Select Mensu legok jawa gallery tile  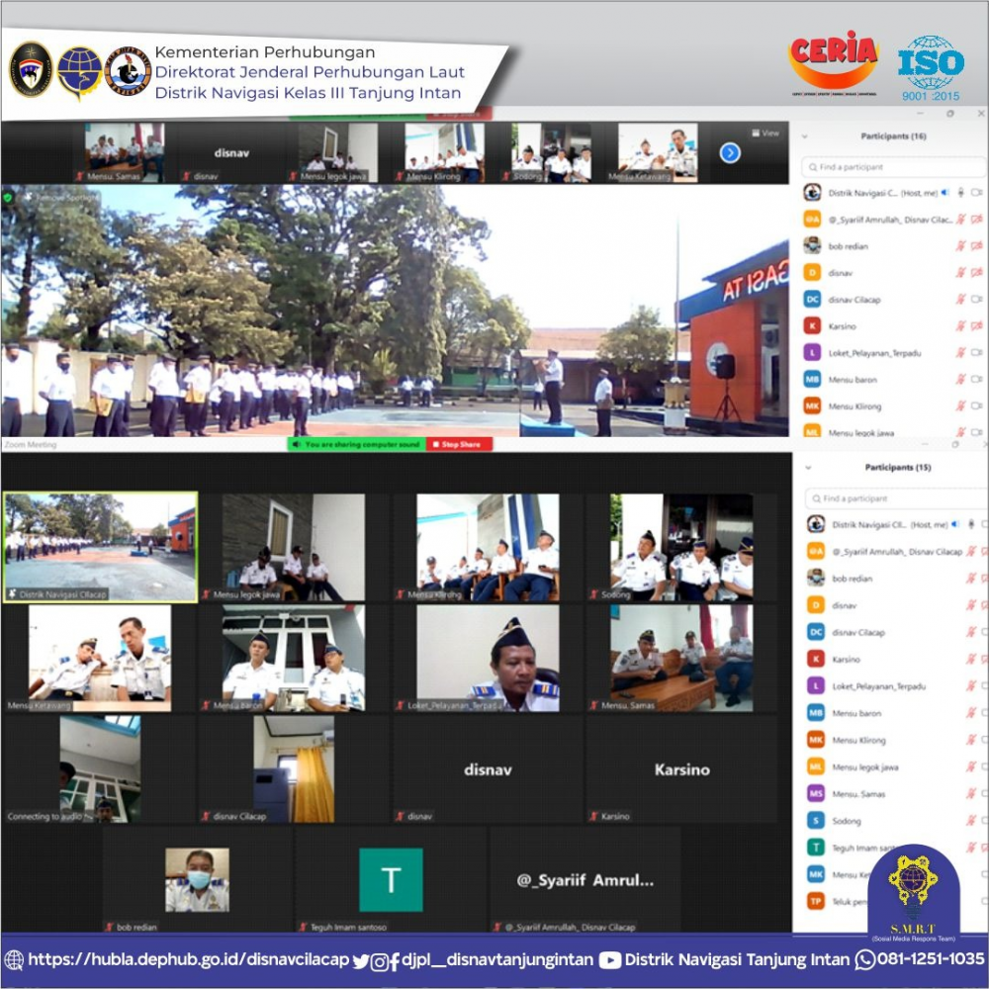(294, 547)
